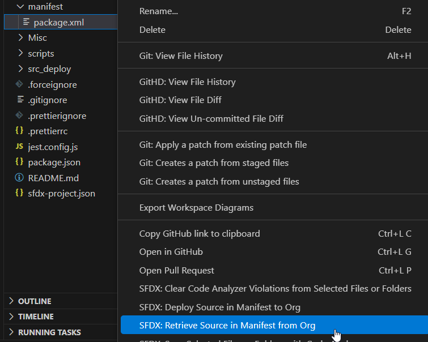Choose SFDX: Retrieve Source in Manifest from Org

227,325
